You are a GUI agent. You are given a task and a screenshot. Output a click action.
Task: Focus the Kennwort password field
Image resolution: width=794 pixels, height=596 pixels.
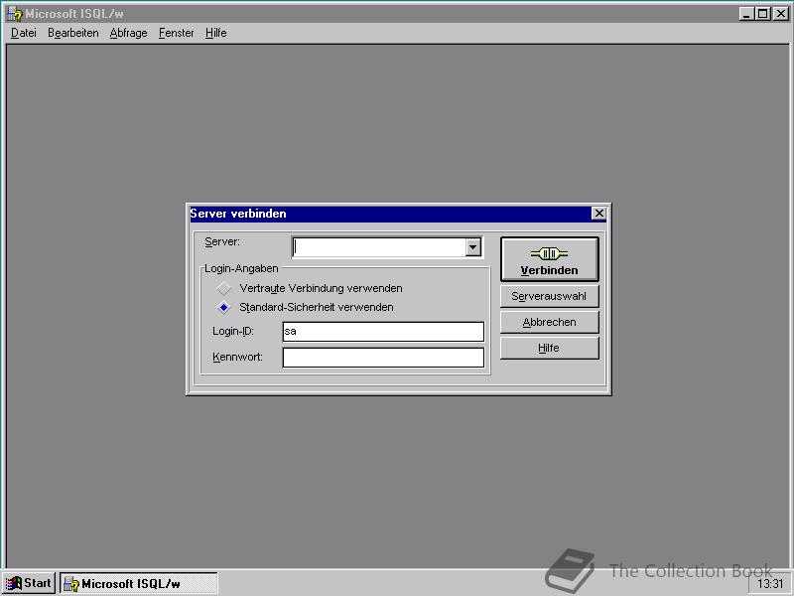(383, 358)
